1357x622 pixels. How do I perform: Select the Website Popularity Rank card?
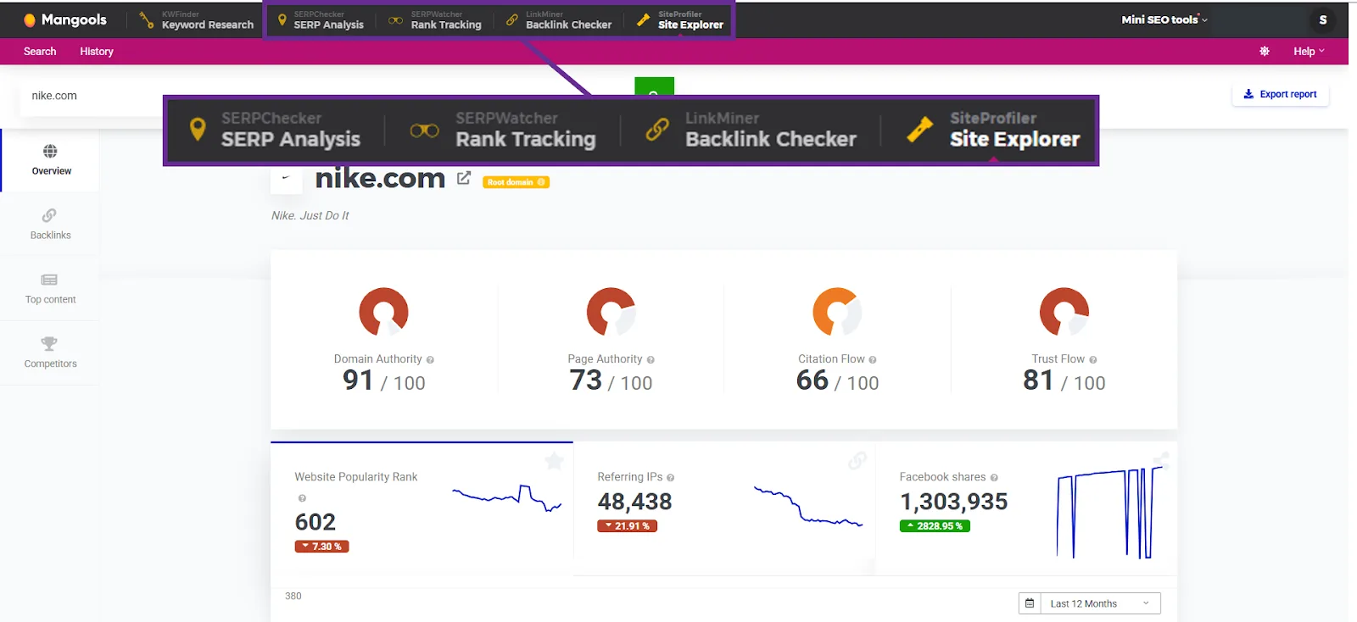(422, 508)
